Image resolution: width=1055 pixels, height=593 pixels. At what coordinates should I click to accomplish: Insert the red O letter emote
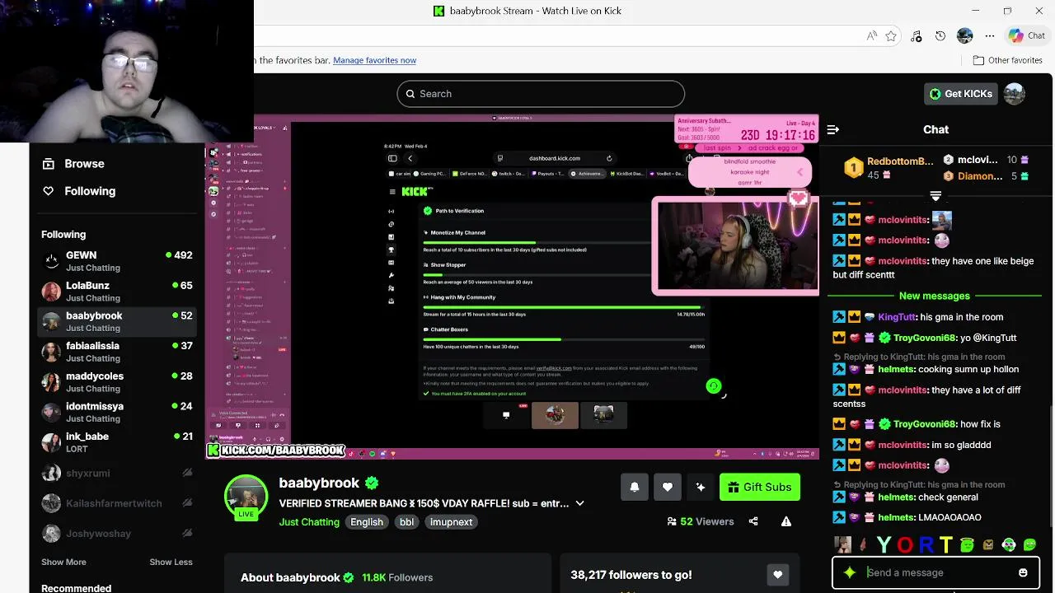point(905,544)
